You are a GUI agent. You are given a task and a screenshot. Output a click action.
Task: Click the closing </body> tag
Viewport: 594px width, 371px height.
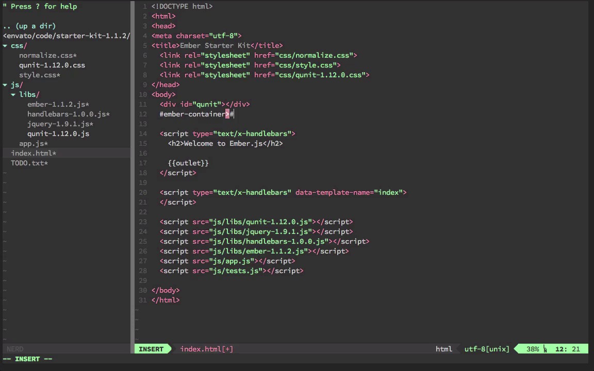[166, 291]
